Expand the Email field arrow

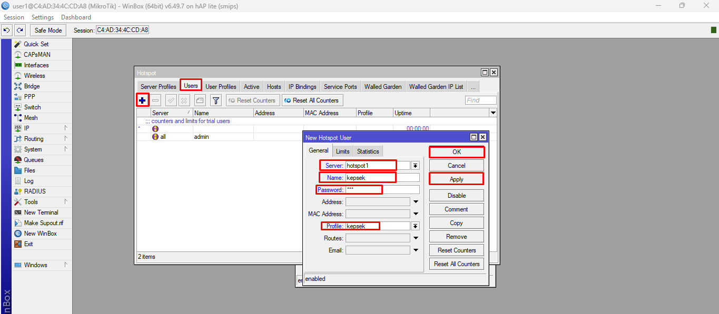[416, 250]
